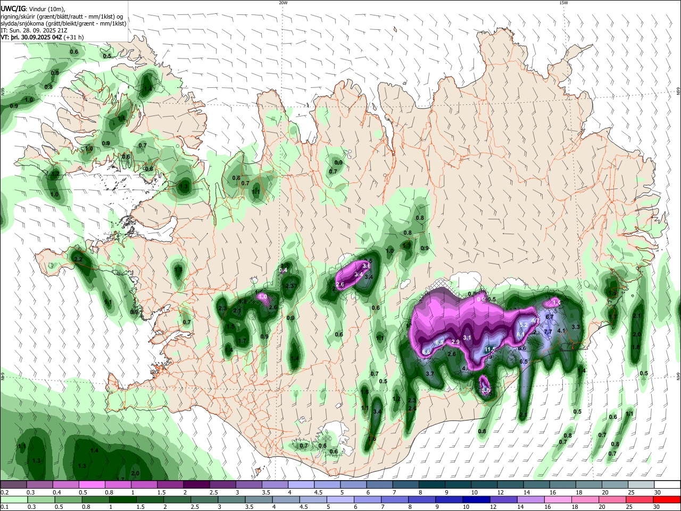
Task: Pick the white 30 swatch in upper snow legend
Action: 667,485
